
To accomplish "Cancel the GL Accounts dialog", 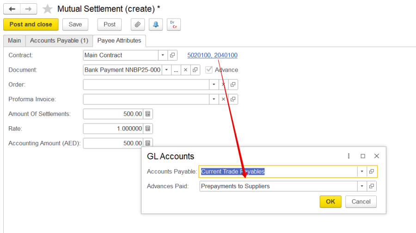I will pos(361,202).
